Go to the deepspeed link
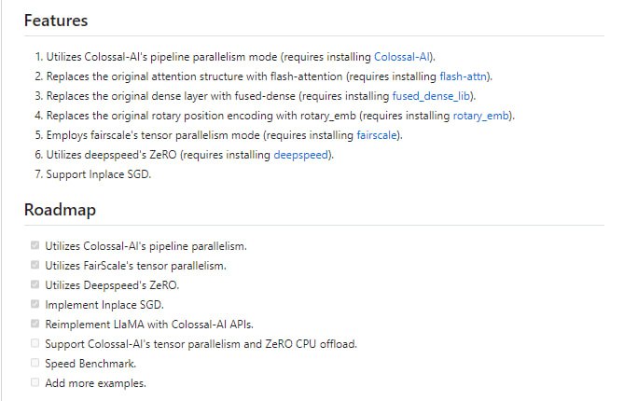Image resolution: width=624 pixels, height=401 pixels. pyautogui.click(x=301, y=155)
